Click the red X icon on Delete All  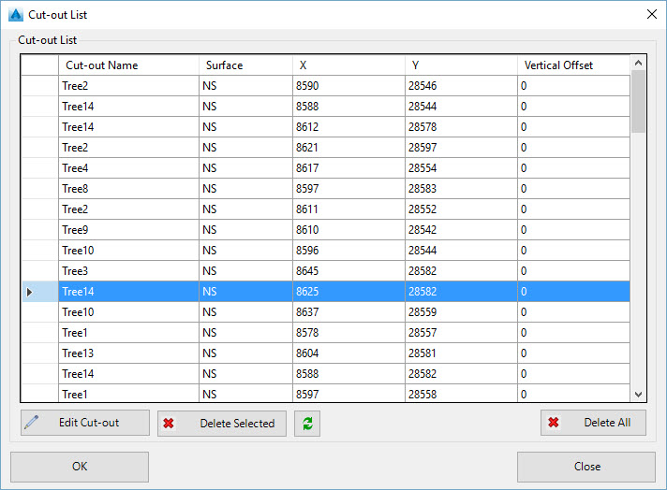pyautogui.click(x=554, y=423)
